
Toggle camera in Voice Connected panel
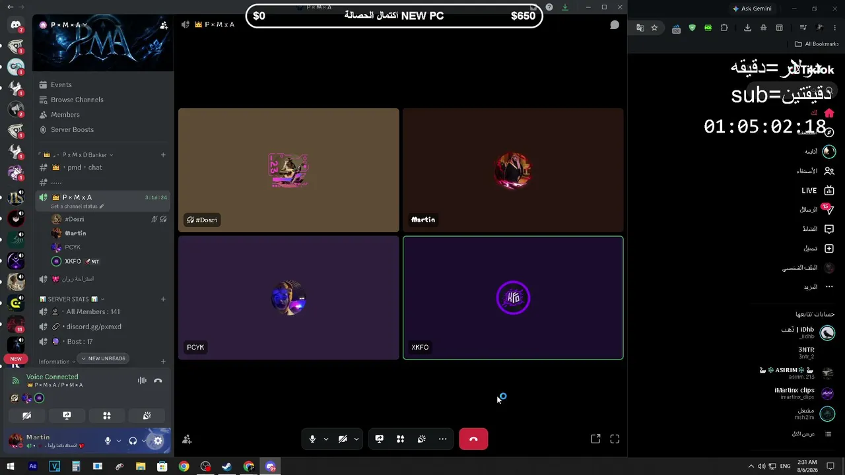pos(27,416)
